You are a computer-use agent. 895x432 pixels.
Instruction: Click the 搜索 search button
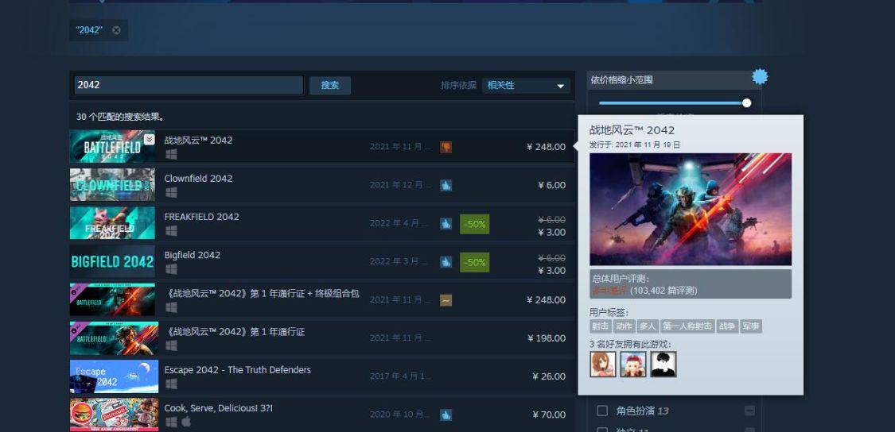click(x=330, y=86)
